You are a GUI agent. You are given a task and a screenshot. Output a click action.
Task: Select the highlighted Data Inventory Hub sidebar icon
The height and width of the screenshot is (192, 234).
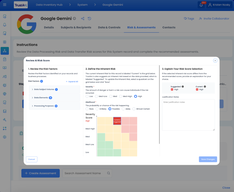(5, 51)
